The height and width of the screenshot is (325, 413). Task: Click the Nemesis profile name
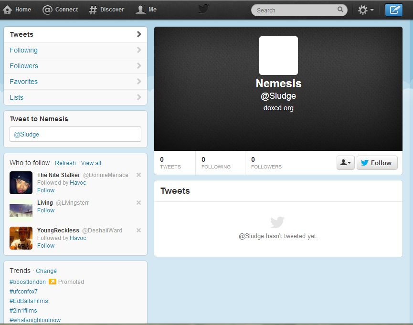(278, 84)
